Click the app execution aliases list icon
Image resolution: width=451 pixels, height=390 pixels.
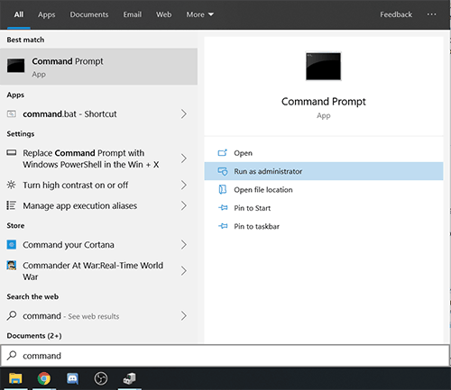click(12, 205)
